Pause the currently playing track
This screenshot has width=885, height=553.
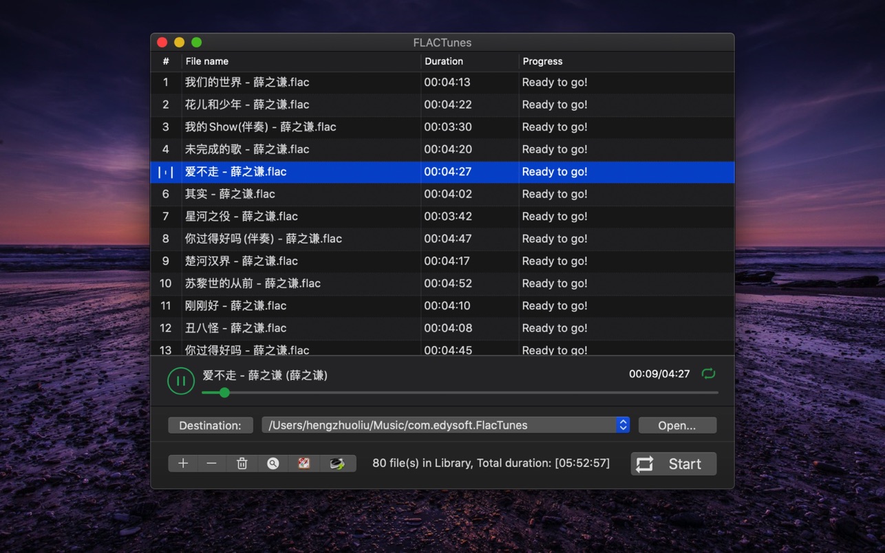pos(181,381)
